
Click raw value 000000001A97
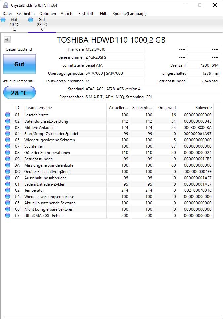click(x=198, y=134)
